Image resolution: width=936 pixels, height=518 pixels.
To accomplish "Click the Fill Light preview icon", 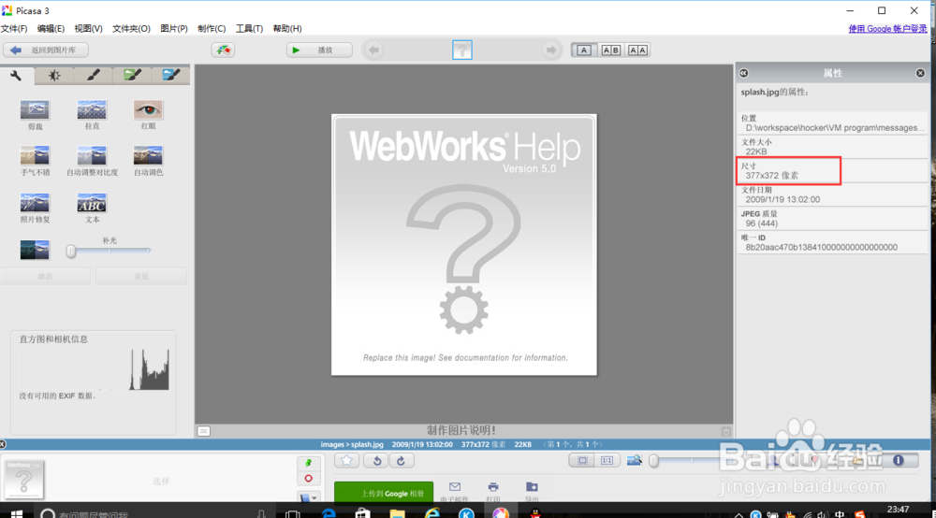I will click(35, 250).
